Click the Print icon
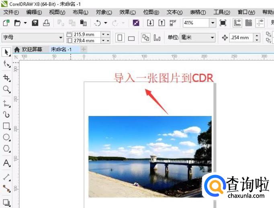 (x=46, y=23)
